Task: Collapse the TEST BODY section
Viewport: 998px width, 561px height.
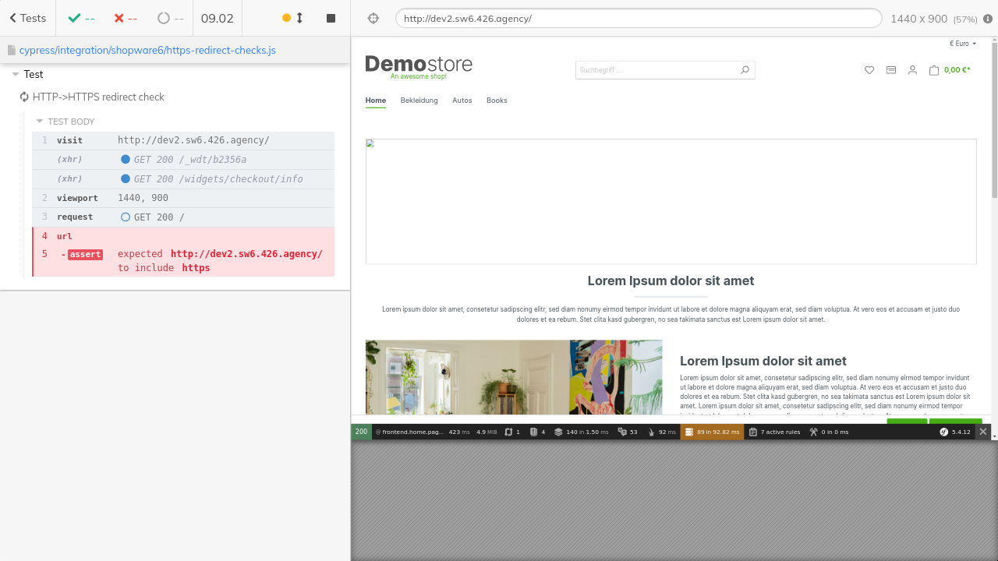Action: (40, 122)
